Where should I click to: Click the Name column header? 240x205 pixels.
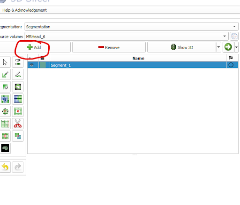coord(138,58)
